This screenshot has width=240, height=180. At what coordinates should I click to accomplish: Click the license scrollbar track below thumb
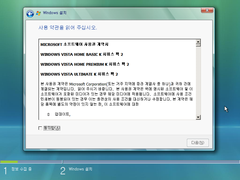pos(198,81)
